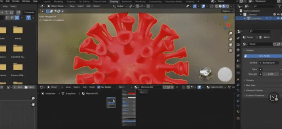Screen dimensions: 282x129
Task: Open the Surface Background shader field
Action: [x=269, y=63]
